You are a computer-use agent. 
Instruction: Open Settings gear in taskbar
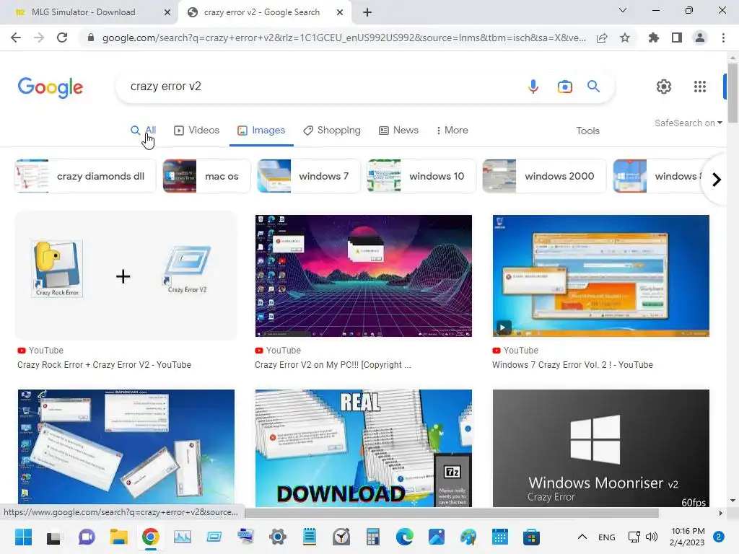point(278,537)
